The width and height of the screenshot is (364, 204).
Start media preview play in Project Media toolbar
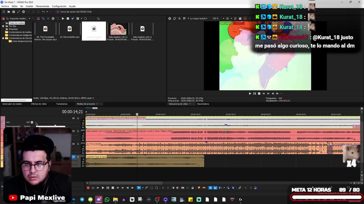pos(63,18)
